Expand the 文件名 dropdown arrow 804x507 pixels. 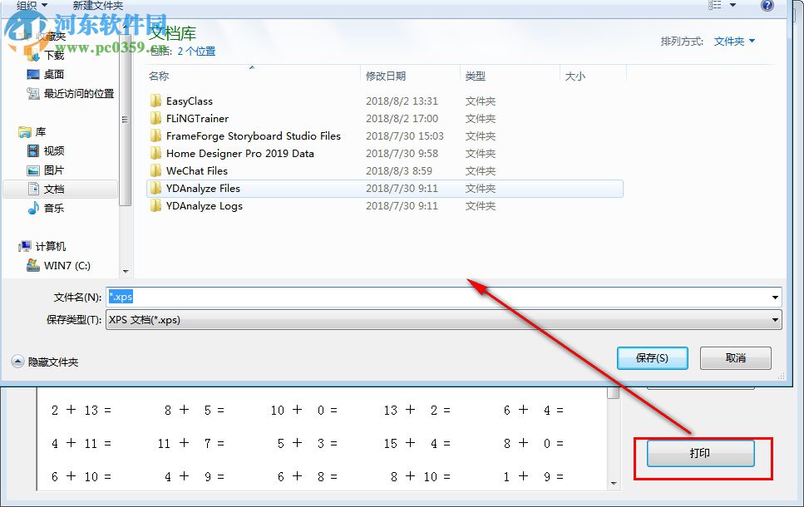775,298
